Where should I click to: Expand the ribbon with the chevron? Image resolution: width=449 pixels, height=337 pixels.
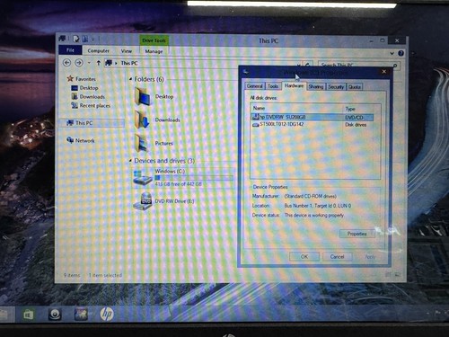[392, 53]
